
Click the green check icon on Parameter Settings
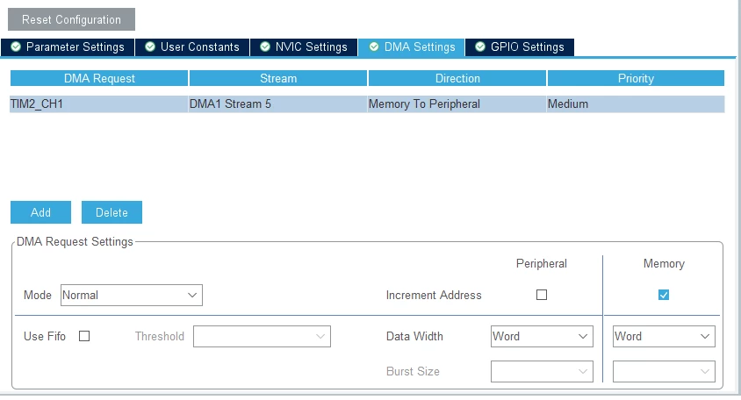tap(16, 46)
